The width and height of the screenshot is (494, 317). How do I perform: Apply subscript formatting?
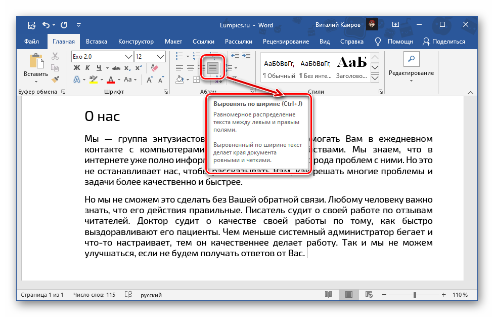(x=127, y=68)
